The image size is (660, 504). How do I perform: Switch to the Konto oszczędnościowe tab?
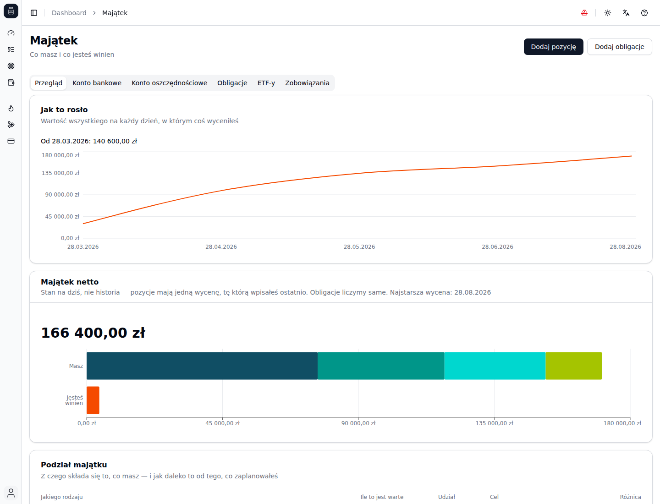tap(170, 83)
